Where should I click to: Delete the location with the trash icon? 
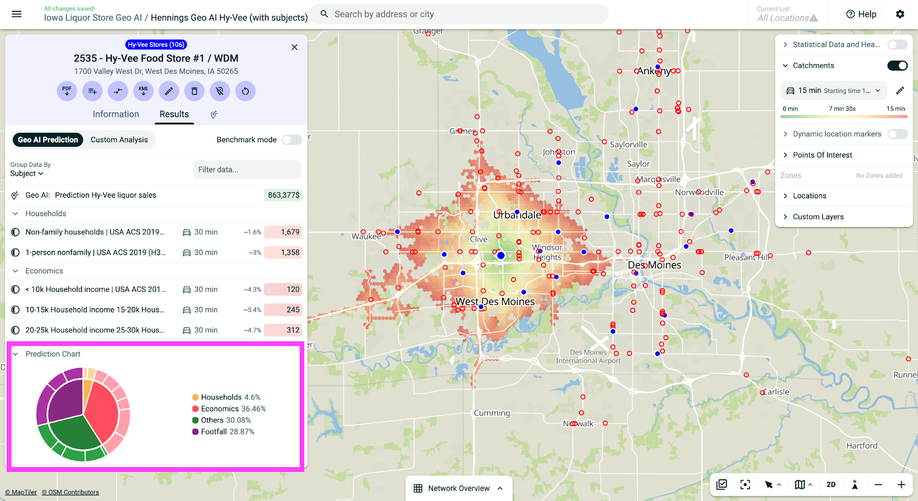(x=195, y=91)
